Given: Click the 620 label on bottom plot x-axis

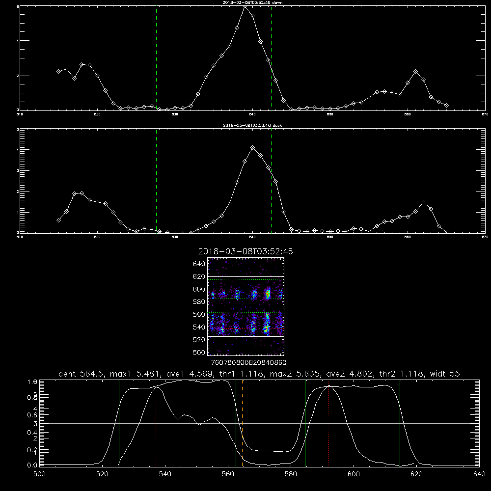Looking at the screenshot, I should pos(416,474).
